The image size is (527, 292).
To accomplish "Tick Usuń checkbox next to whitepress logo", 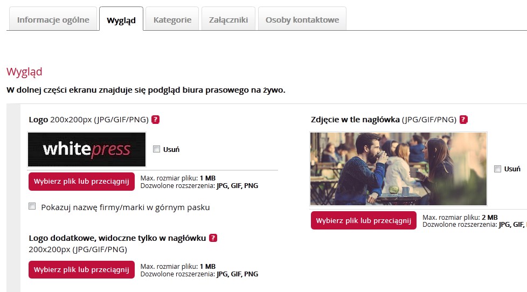I will click(156, 149).
